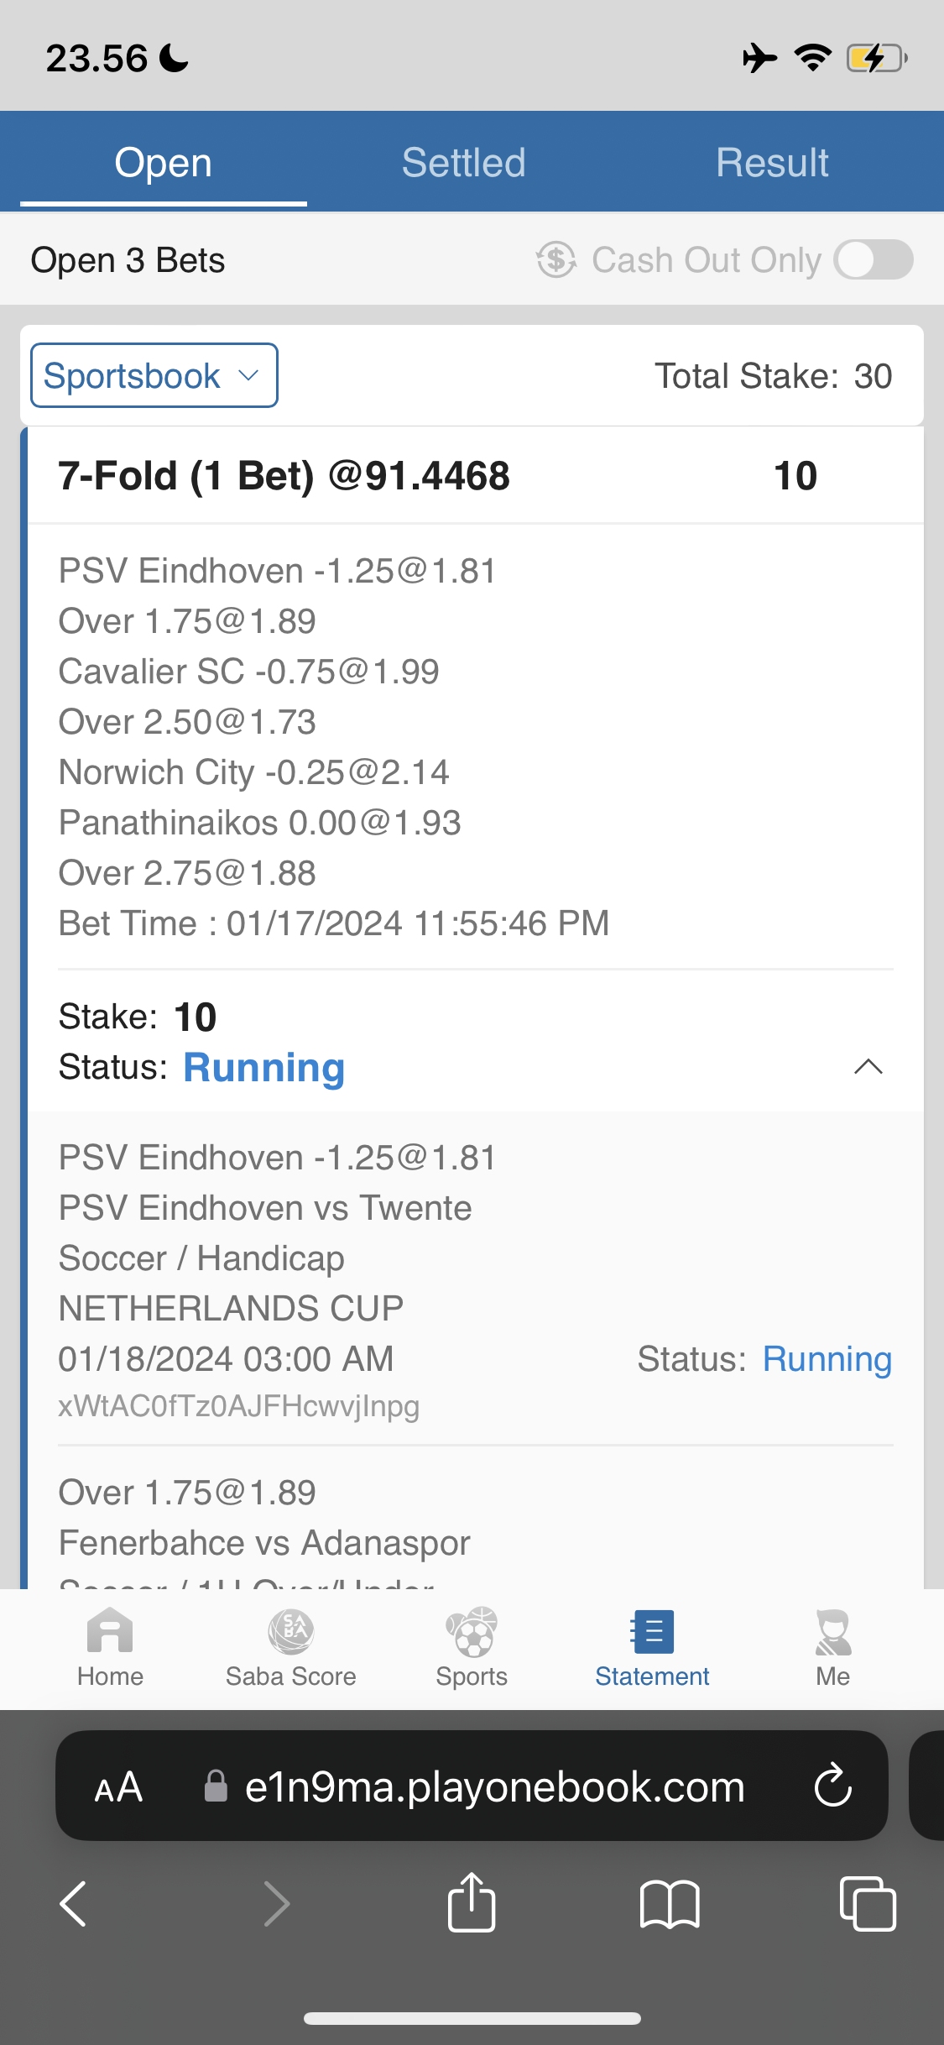Open Safari bookmarks book icon

coord(669,1903)
